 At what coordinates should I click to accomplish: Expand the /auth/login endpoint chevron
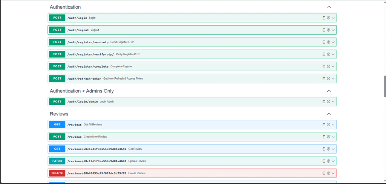[x=333, y=18]
